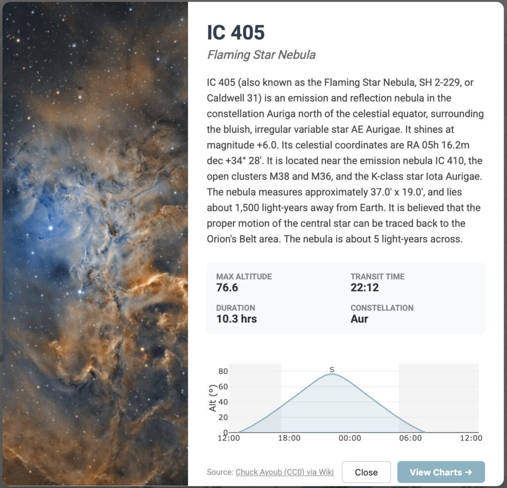
Task: Click the S transit marker above the chart
Action: click(x=332, y=369)
